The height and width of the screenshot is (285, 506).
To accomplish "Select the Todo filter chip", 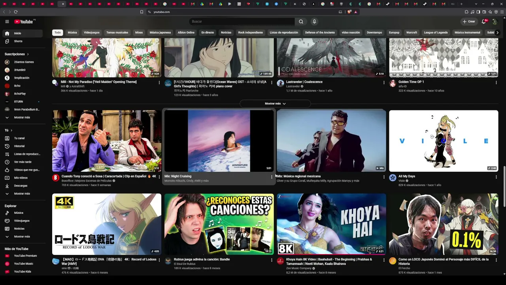I will [58, 32].
